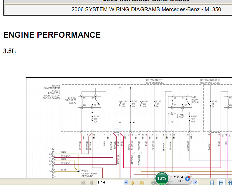Click the WHT/BLU wire label
Screen dimensions: 232x185
pyautogui.click(x=188, y=146)
